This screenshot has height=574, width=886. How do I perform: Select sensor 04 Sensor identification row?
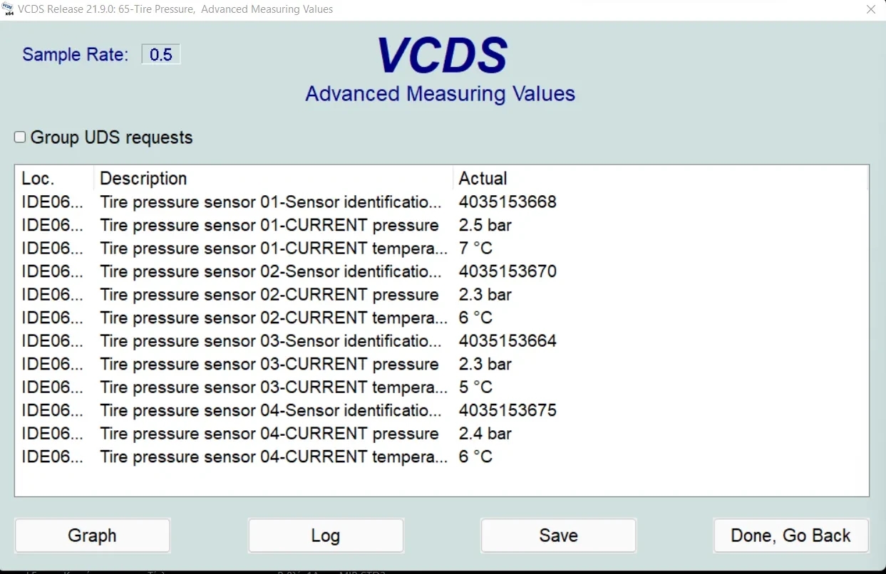pos(441,410)
